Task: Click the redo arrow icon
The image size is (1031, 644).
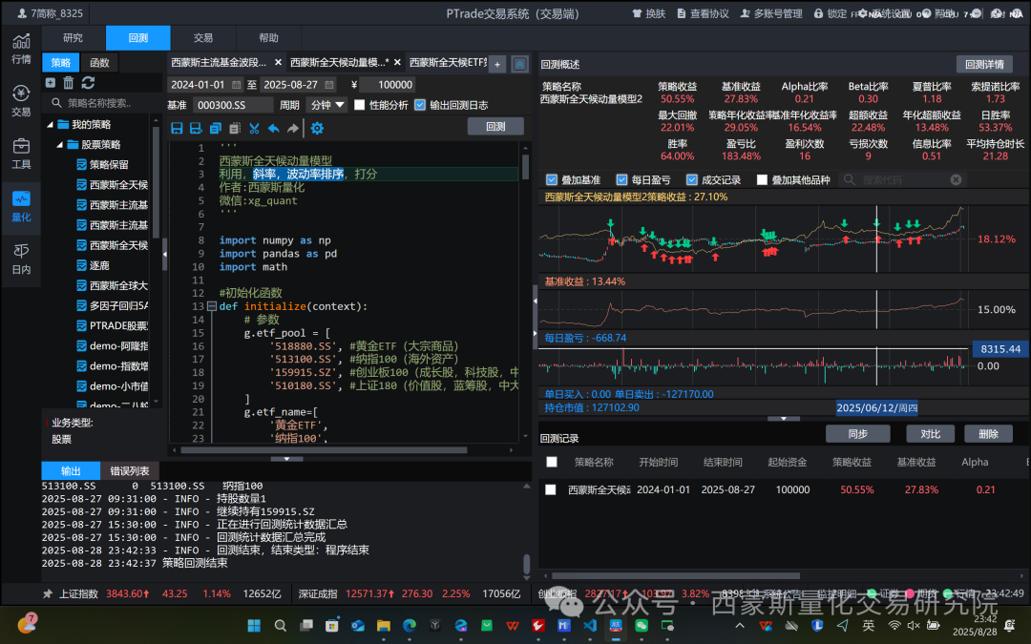Action: click(x=293, y=128)
